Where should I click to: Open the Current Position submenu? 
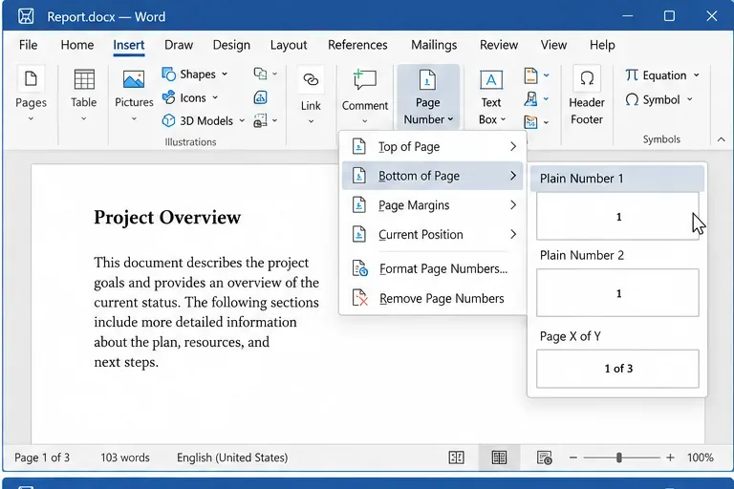[x=433, y=234]
